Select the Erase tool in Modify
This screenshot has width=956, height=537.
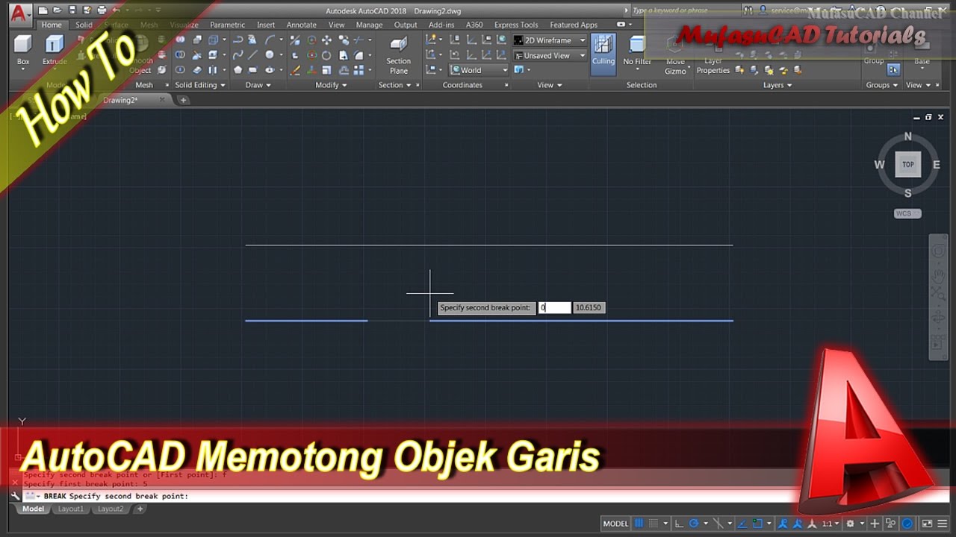point(295,70)
